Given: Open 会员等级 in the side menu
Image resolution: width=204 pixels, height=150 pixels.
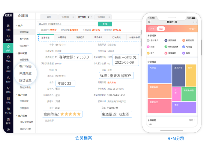Looking at the screenshot, I should pyautogui.click(x=24, y=60).
